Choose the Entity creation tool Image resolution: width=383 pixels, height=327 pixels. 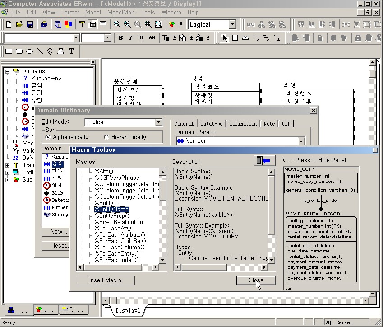[235, 38]
